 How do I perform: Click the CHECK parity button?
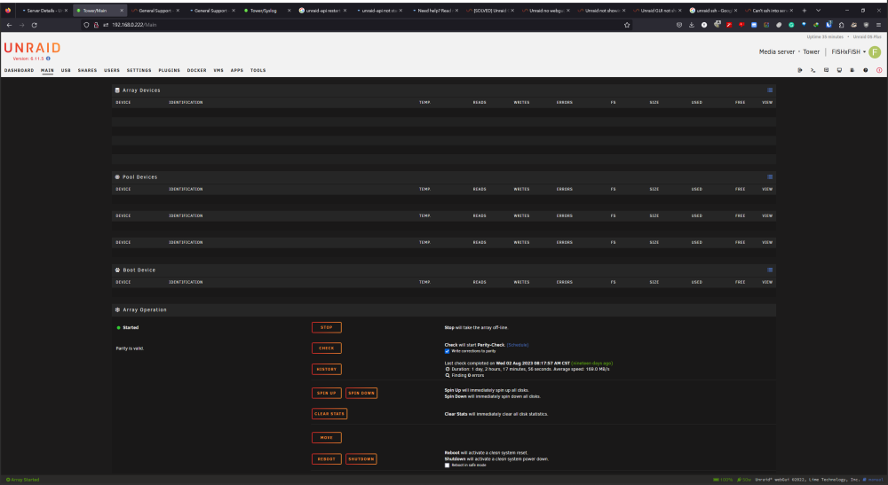point(327,348)
